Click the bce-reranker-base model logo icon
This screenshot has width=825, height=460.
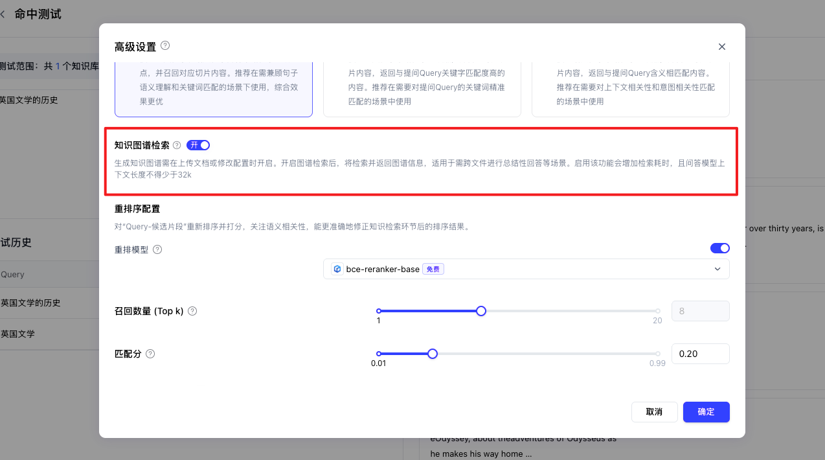click(337, 269)
